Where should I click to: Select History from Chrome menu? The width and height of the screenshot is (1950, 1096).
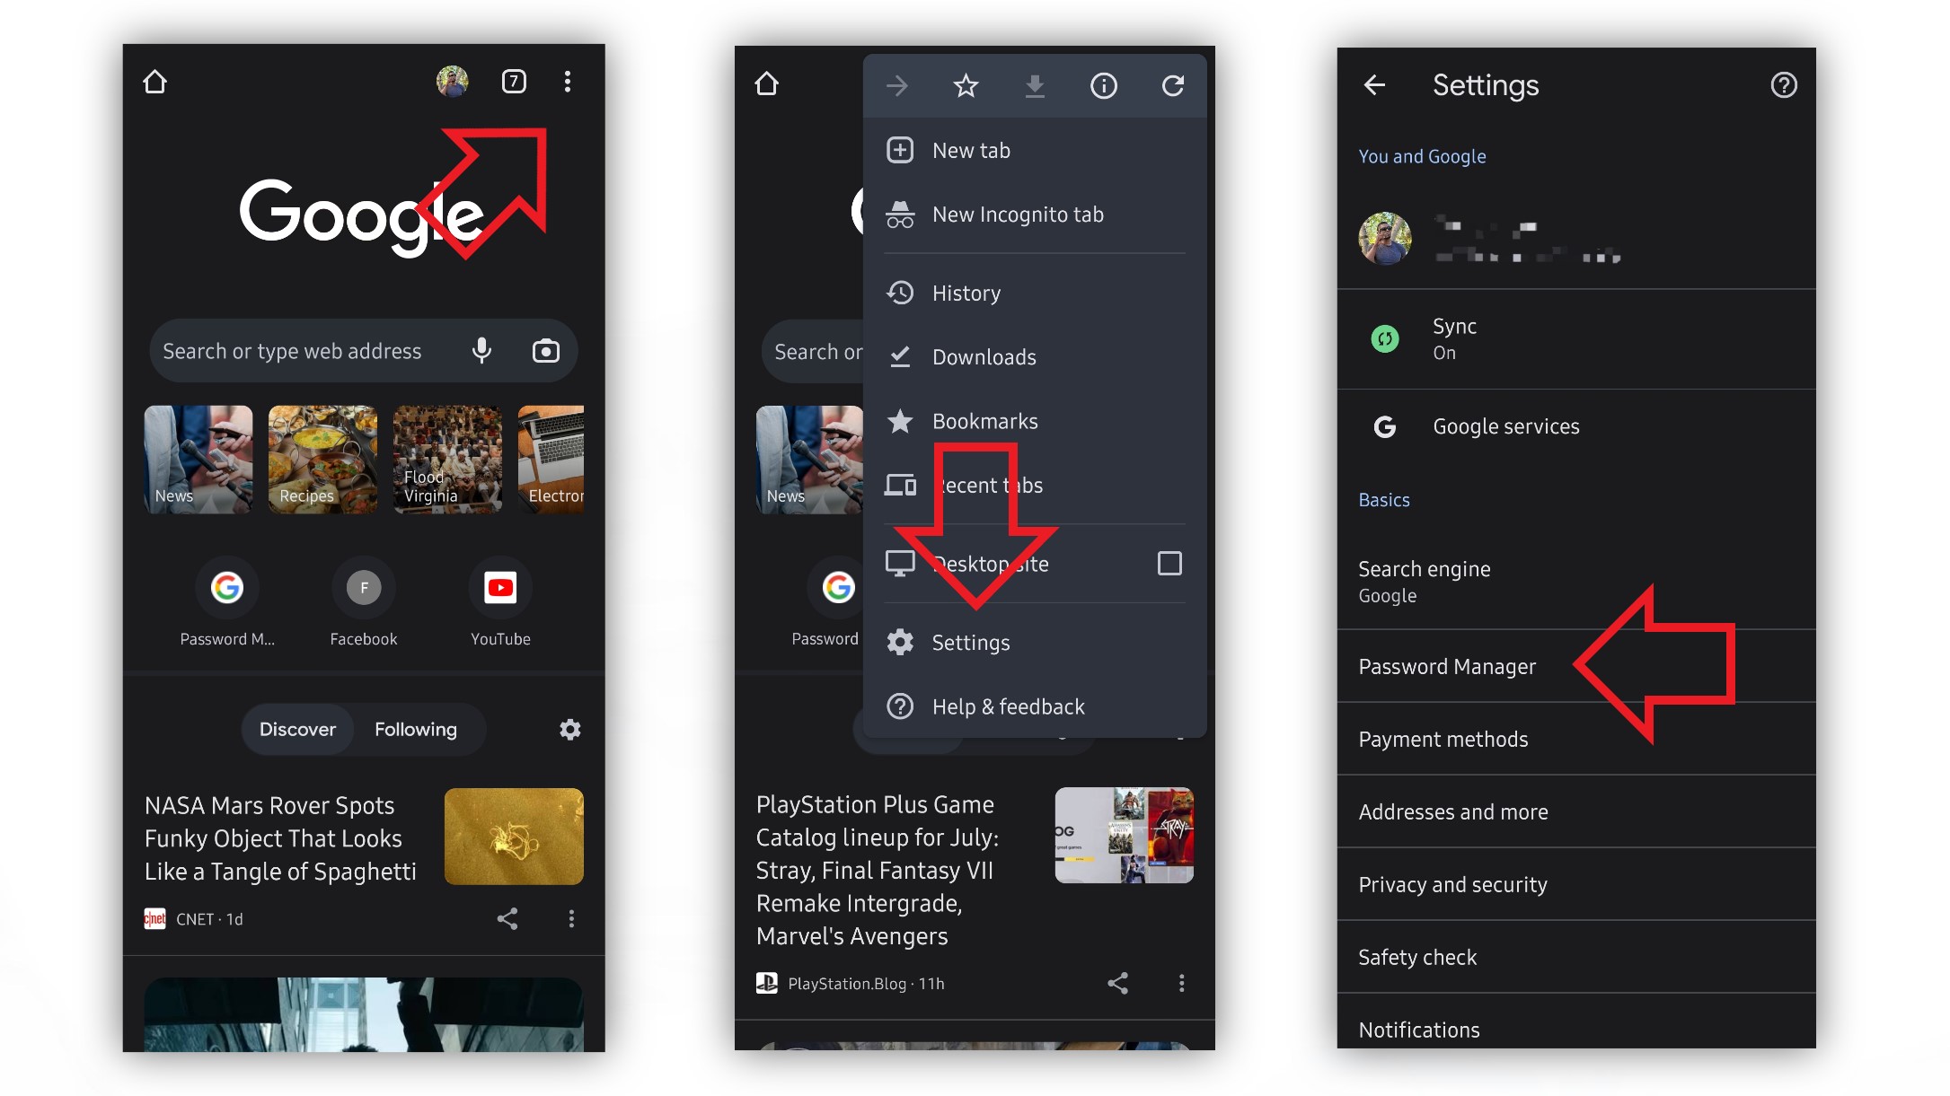pos(967,292)
